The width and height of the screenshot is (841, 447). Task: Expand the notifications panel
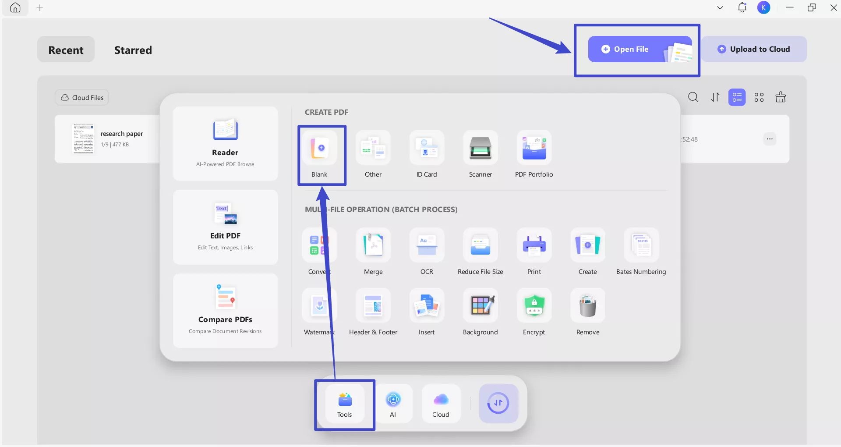(x=742, y=7)
